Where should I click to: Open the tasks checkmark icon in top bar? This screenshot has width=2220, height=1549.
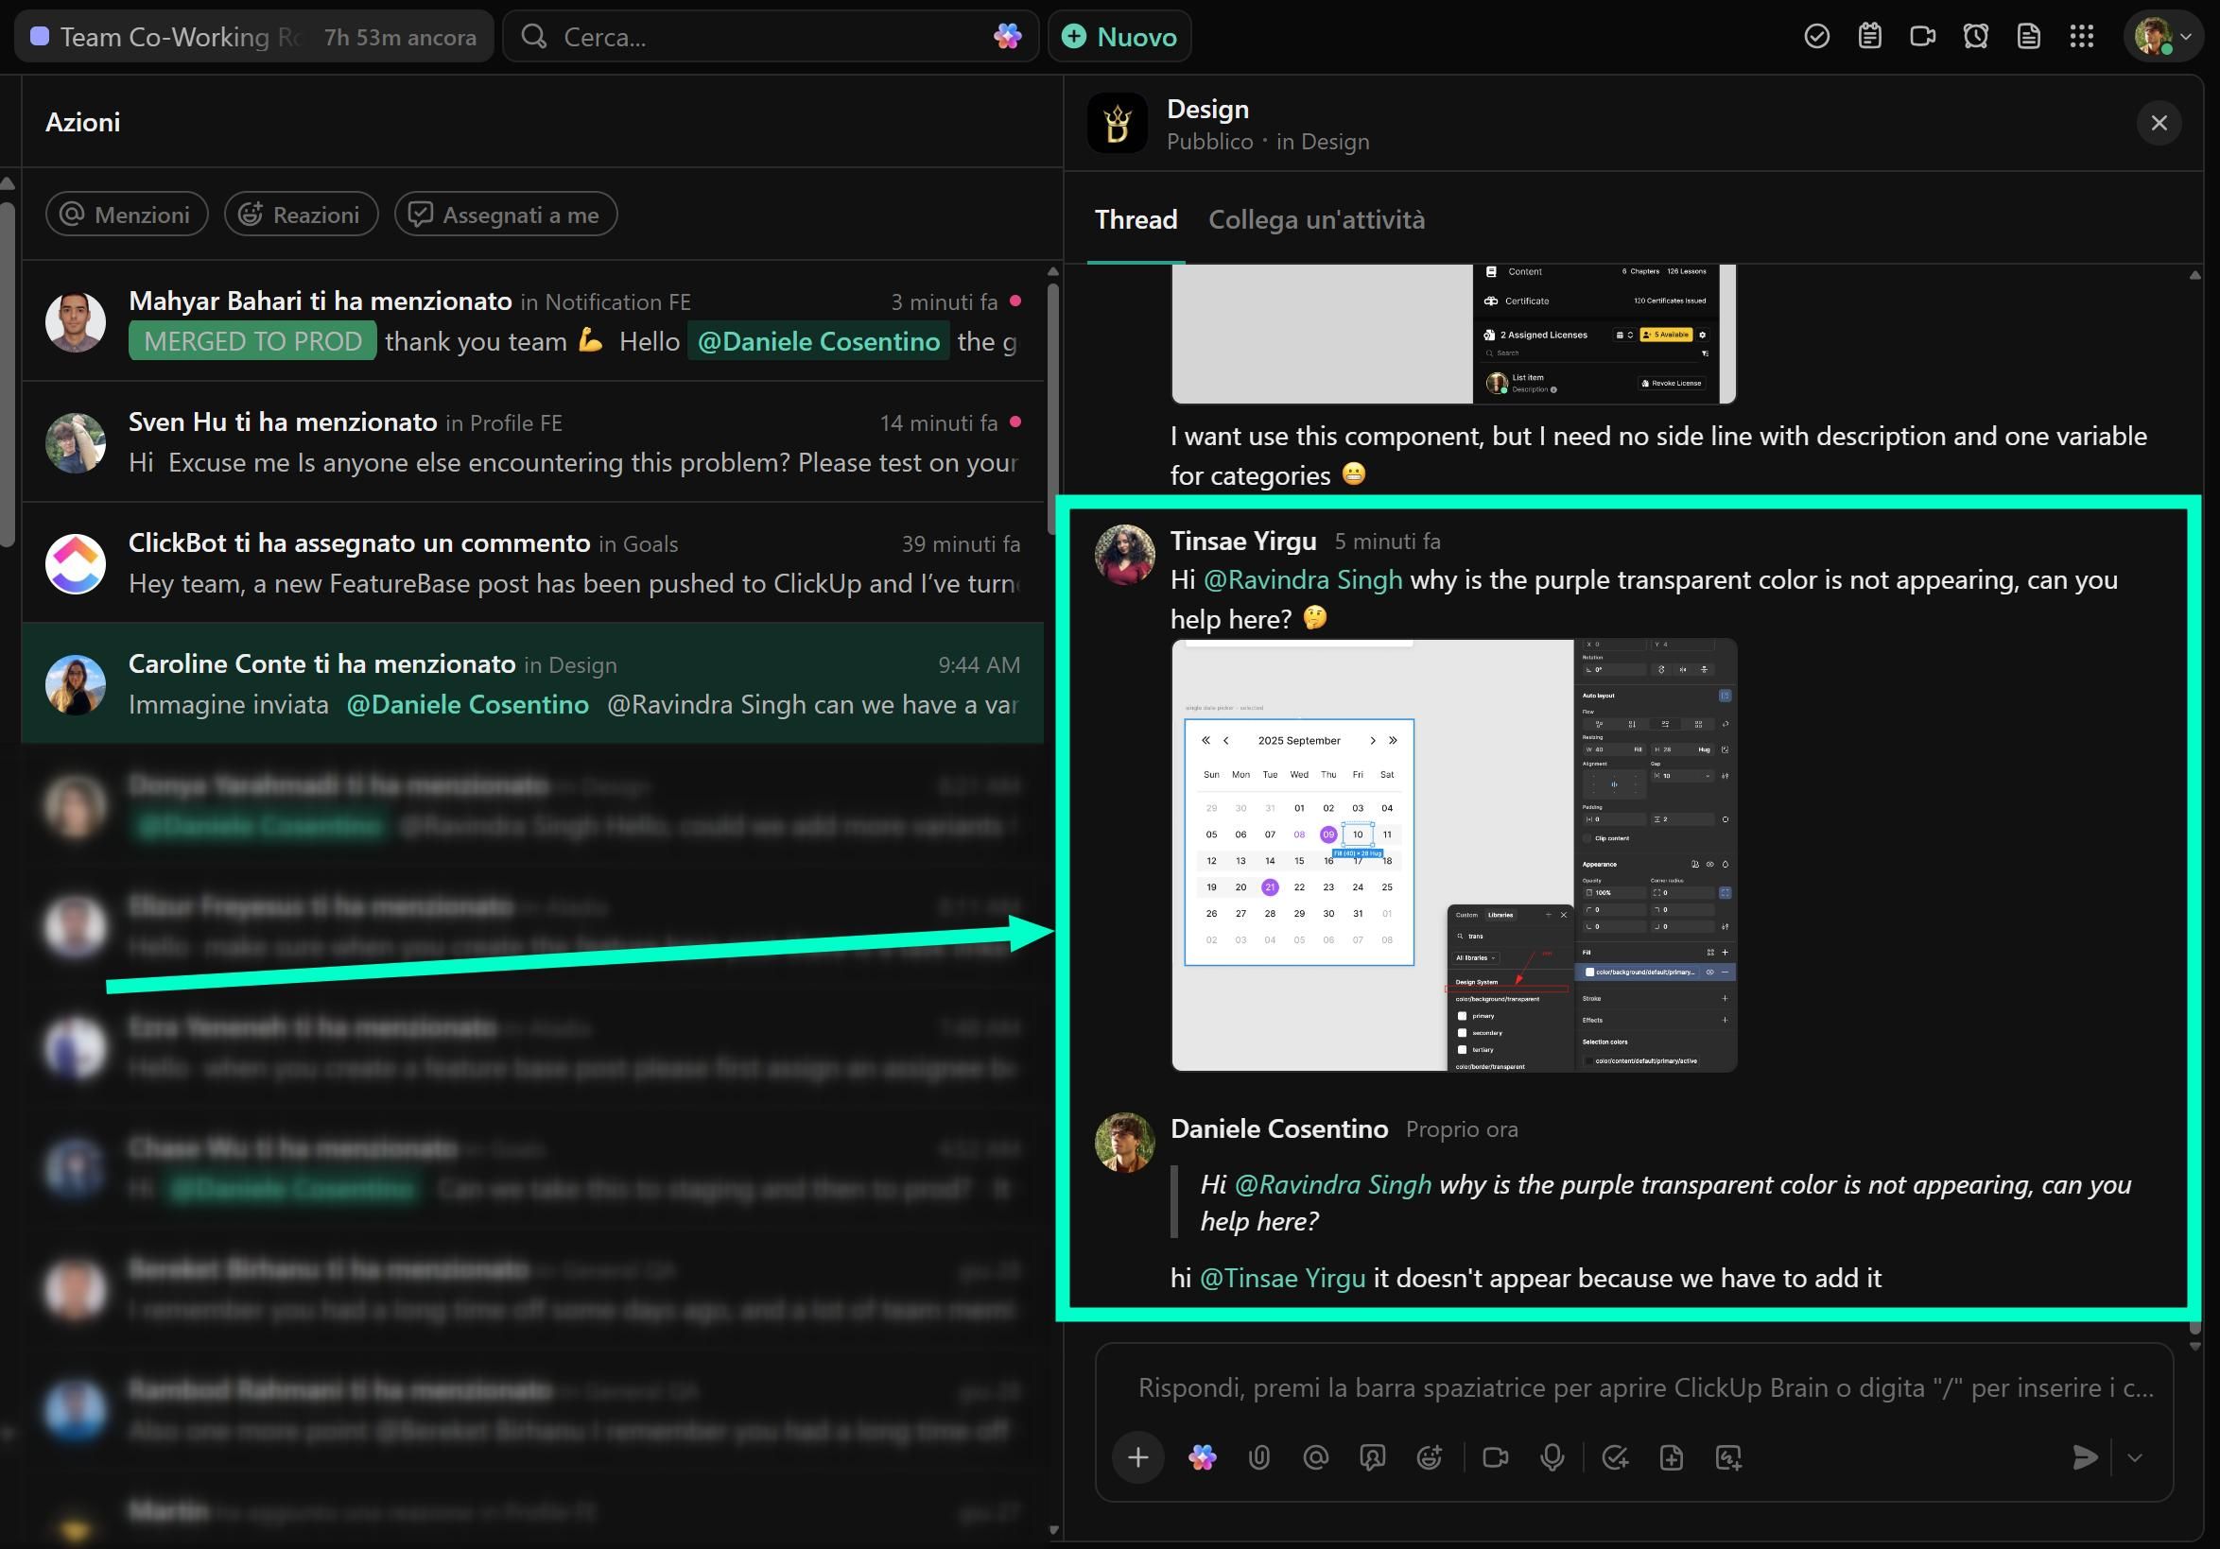[x=1817, y=37]
